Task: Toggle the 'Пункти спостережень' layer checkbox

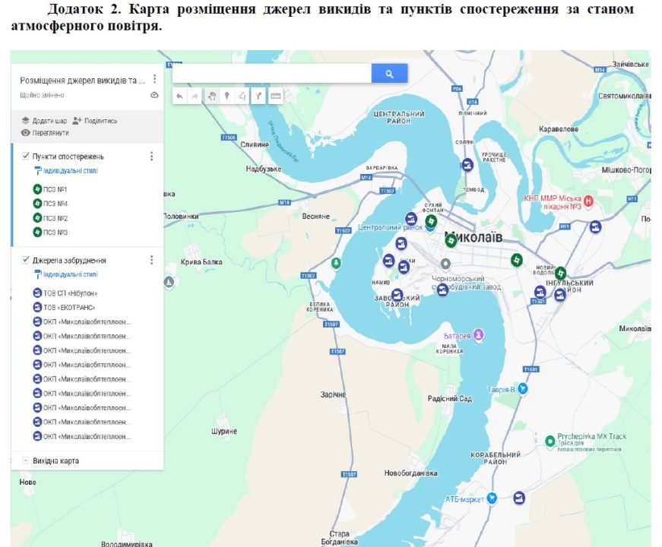Action: click(x=25, y=157)
